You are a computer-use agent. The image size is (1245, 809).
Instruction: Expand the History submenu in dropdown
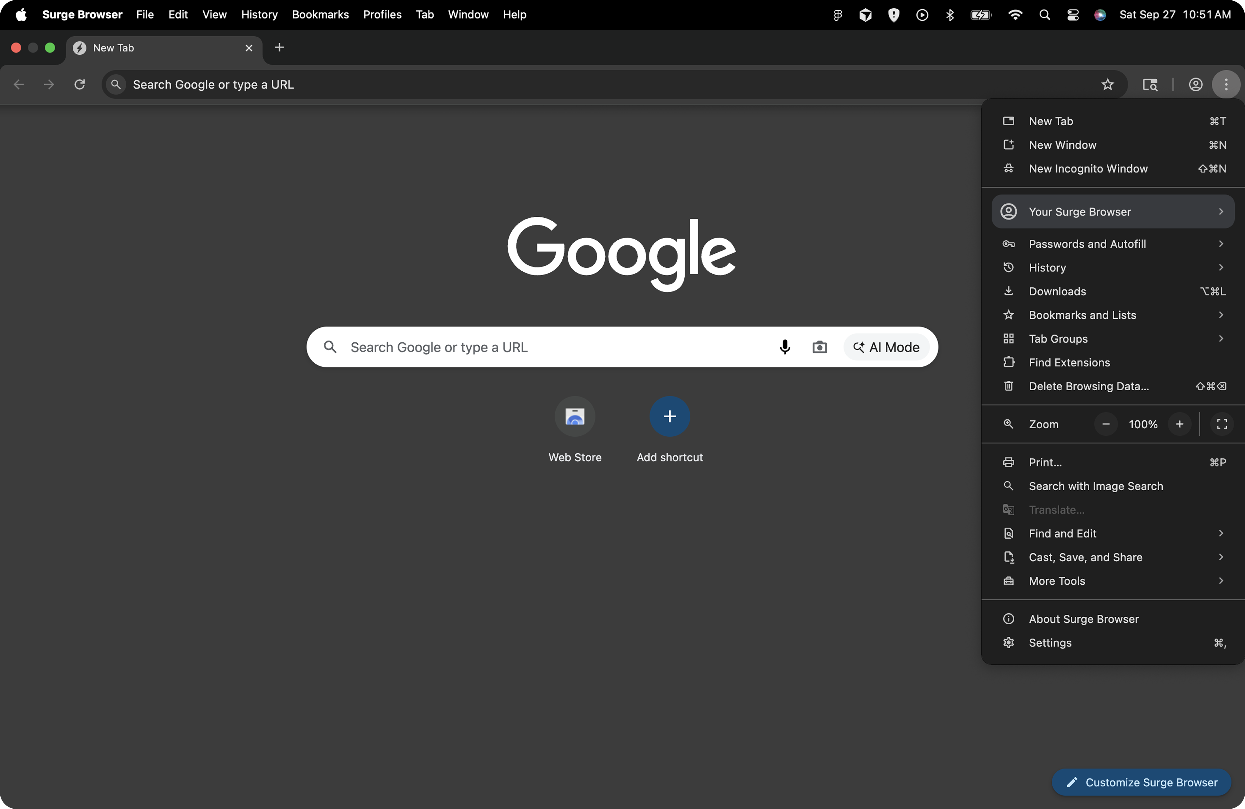1113,267
